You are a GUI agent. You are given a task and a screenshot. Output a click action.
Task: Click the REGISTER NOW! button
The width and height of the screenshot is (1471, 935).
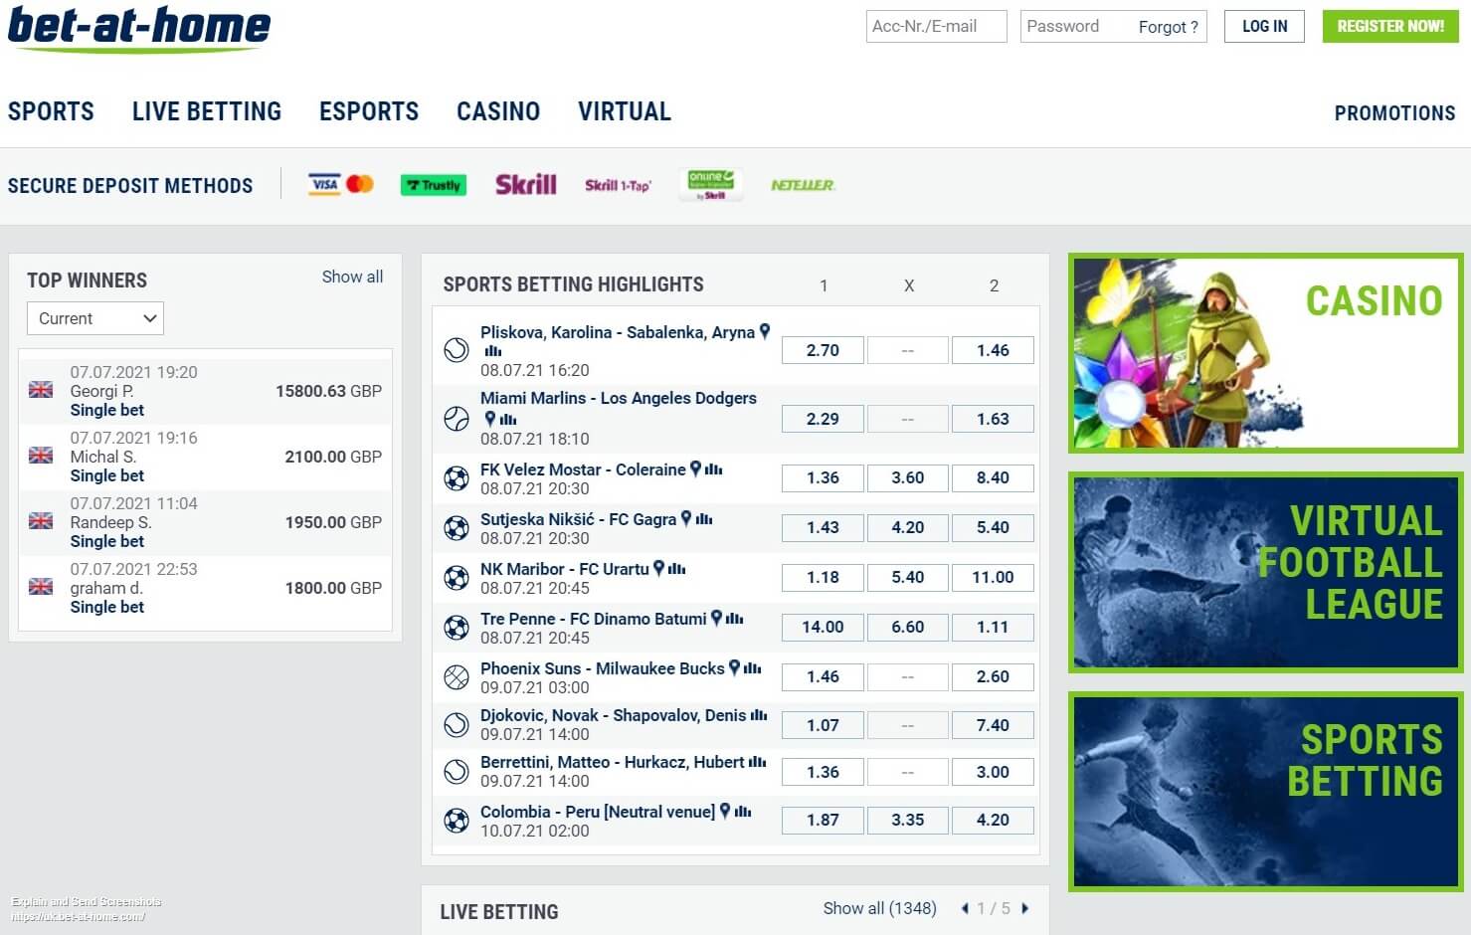(x=1390, y=27)
